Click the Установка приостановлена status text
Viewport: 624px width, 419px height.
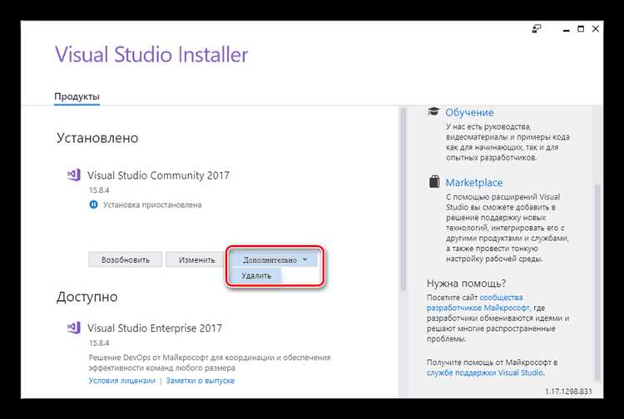pyautogui.click(x=152, y=205)
